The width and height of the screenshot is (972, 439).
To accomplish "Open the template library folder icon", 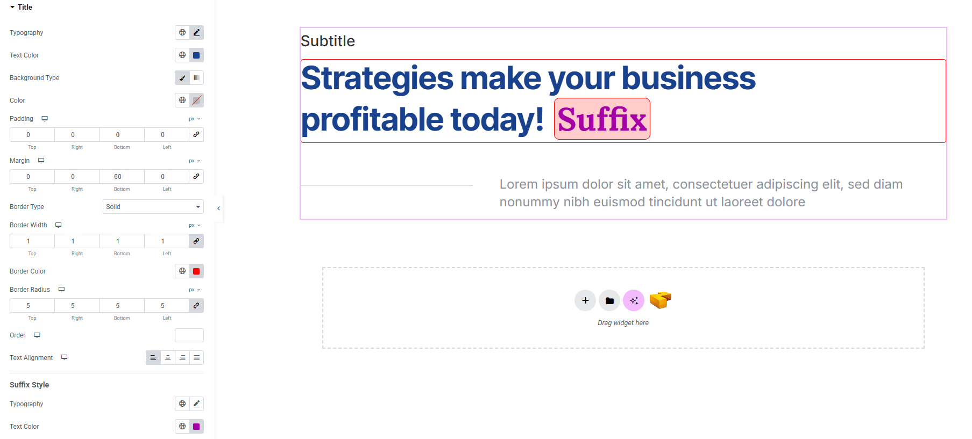I will [609, 300].
